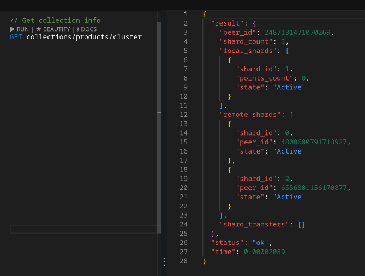Click the GET method keyword
This screenshot has height=276, width=365.
pyautogui.click(x=16, y=37)
